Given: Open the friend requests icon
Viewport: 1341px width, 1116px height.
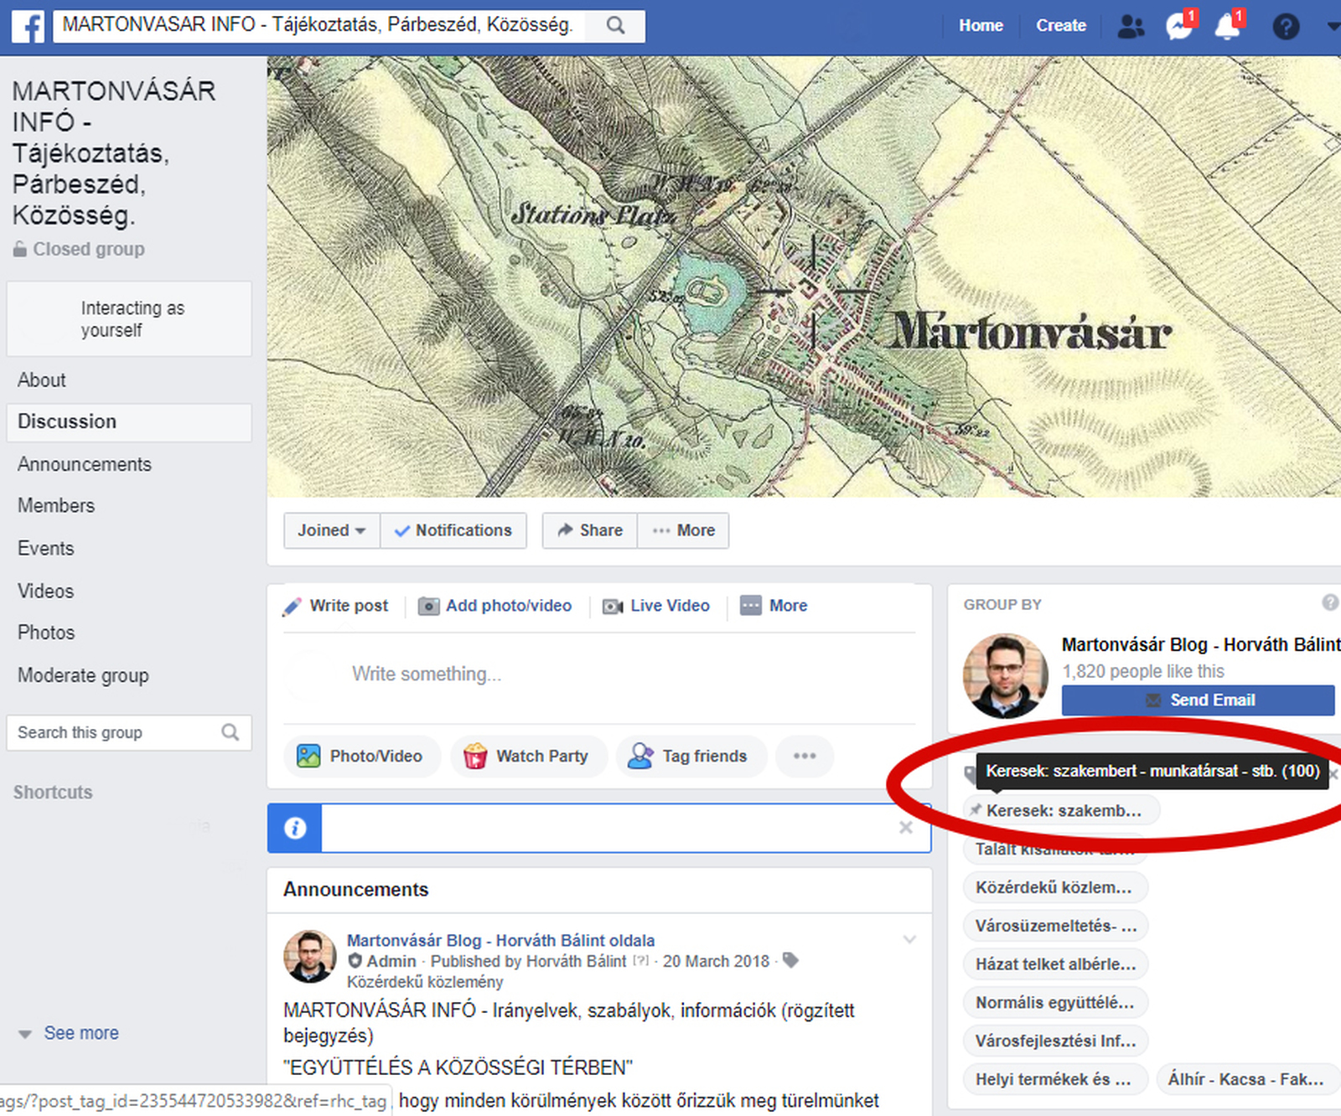Looking at the screenshot, I should tap(1131, 27).
